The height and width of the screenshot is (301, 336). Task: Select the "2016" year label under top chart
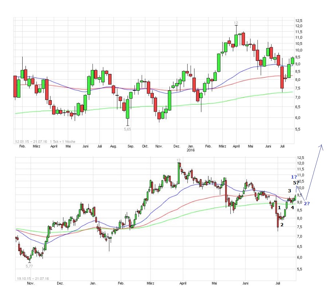[191, 150]
